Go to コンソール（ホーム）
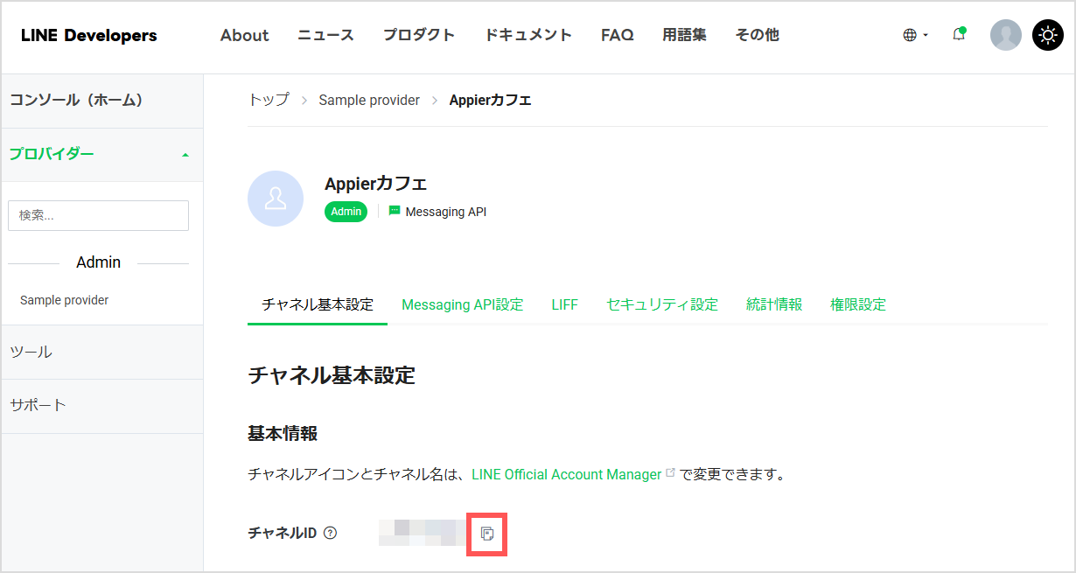 (101, 100)
